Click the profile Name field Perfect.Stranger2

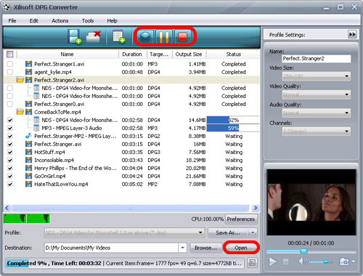click(x=317, y=59)
